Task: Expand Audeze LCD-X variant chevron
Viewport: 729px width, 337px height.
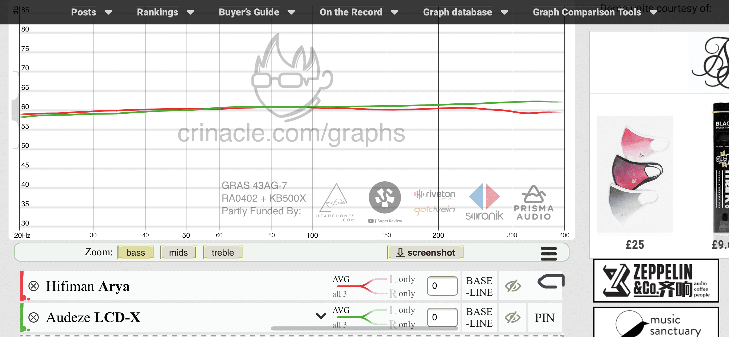Action: (x=321, y=316)
